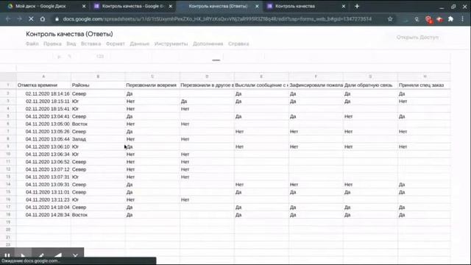Click the 'Открыть Доступ' share button
This screenshot has width=471, height=265.
point(417,38)
